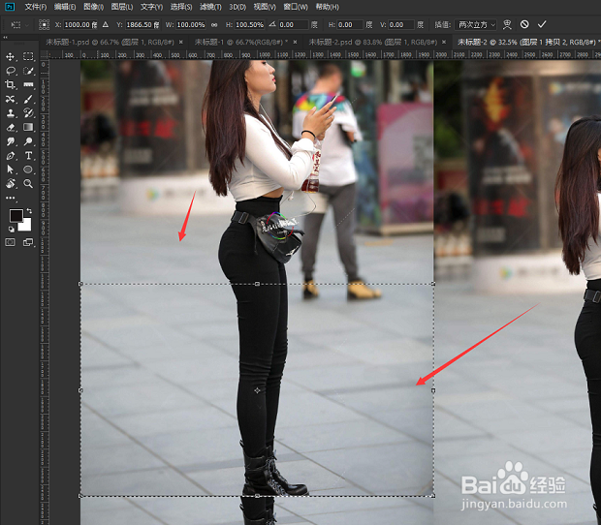Close the 未标题-2.psd tab

pyautogui.click(x=444, y=42)
